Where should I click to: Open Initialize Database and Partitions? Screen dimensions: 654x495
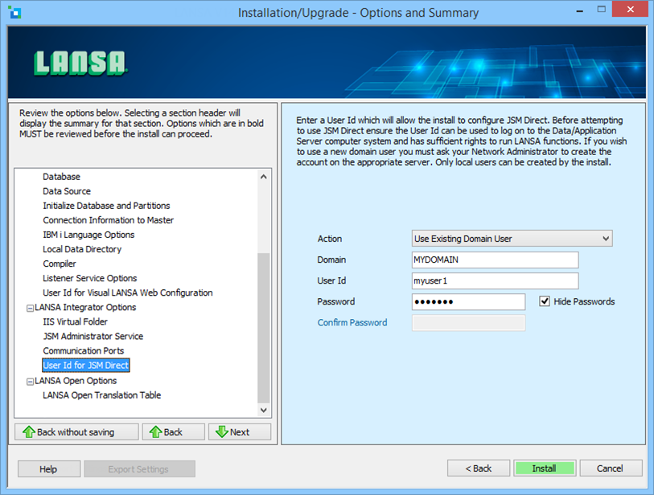(106, 206)
